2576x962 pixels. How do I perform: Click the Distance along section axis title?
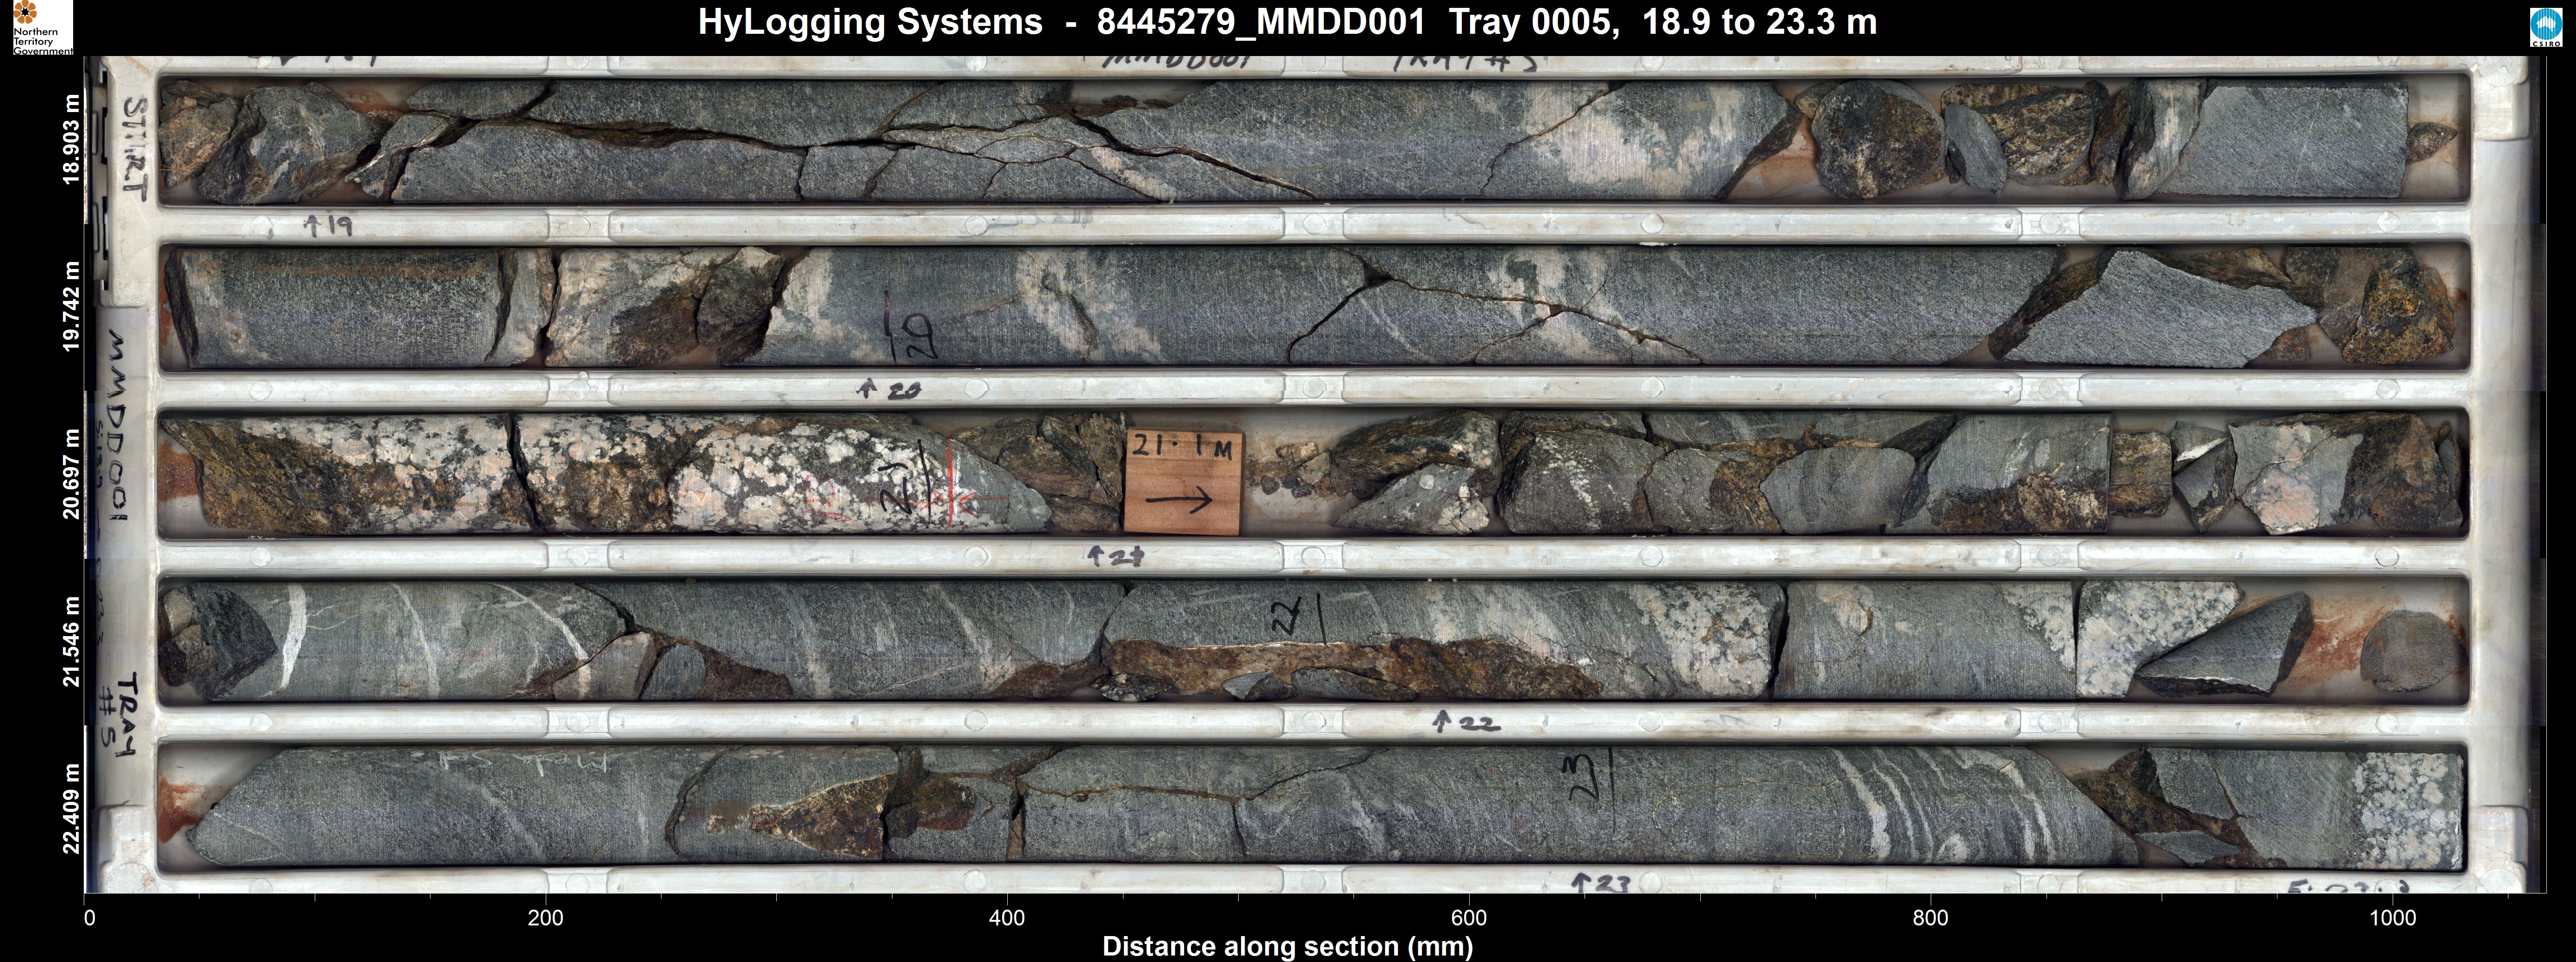[x=1287, y=946]
